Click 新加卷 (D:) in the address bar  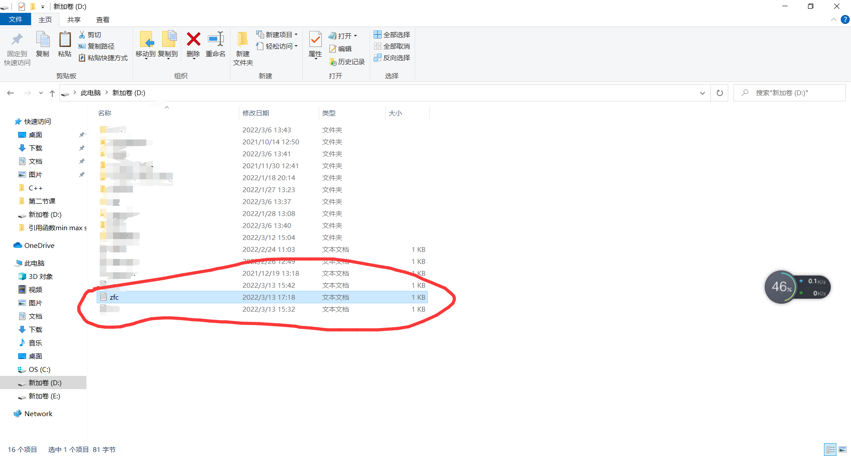pyautogui.click(x=129, y=93)
